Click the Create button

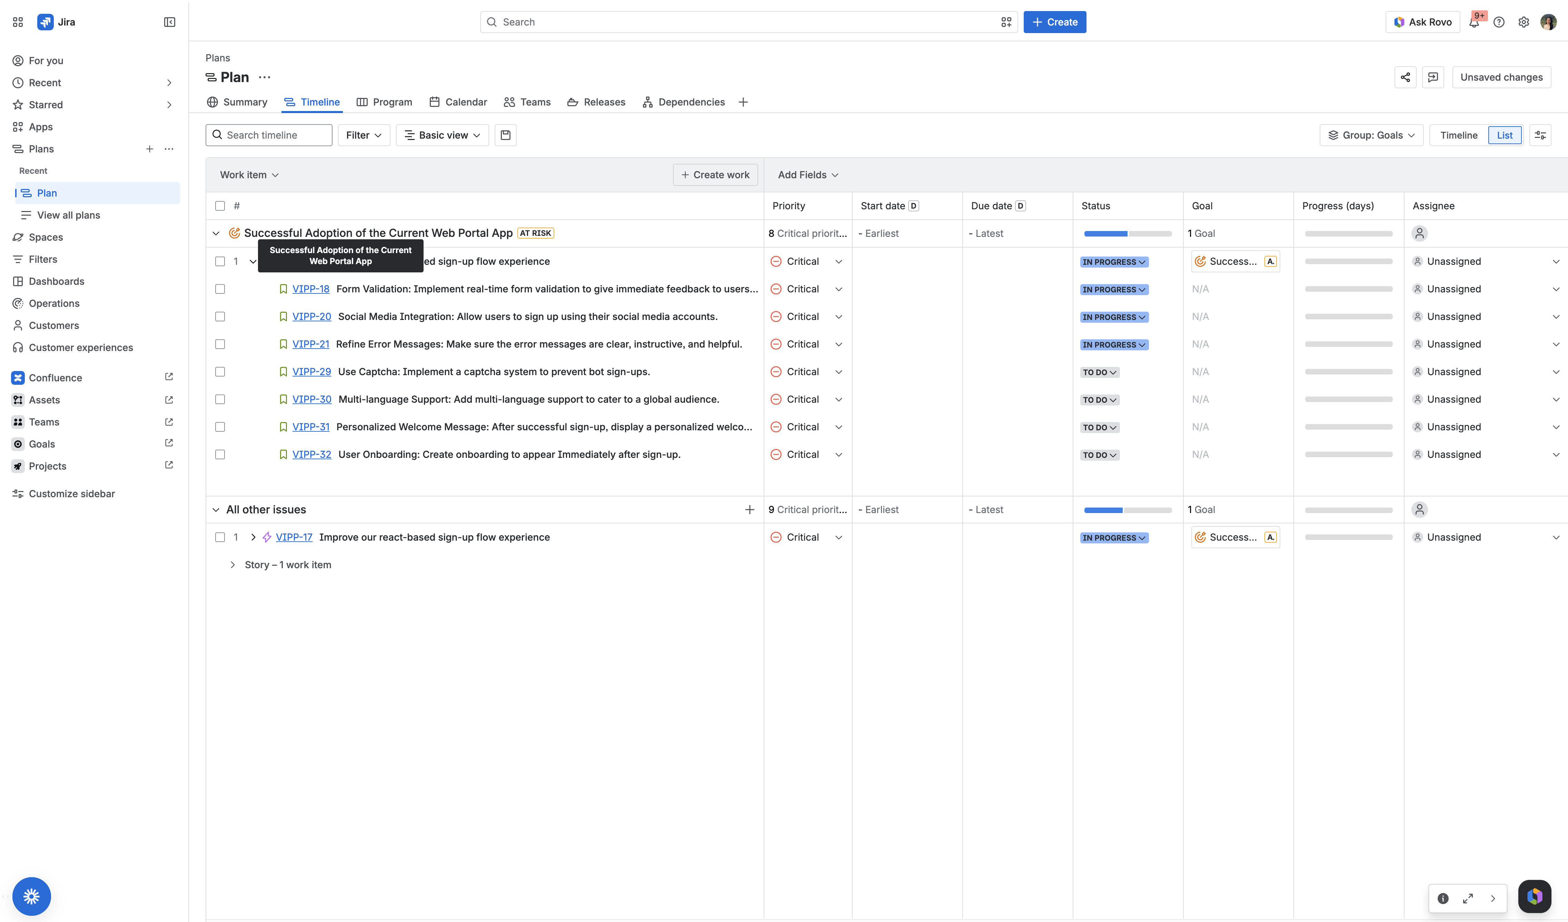click(1055, 22)
